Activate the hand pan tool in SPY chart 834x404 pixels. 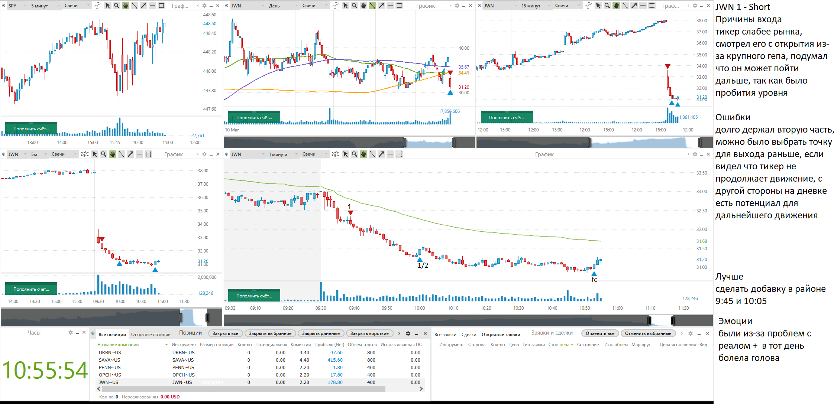click(126, 6)
